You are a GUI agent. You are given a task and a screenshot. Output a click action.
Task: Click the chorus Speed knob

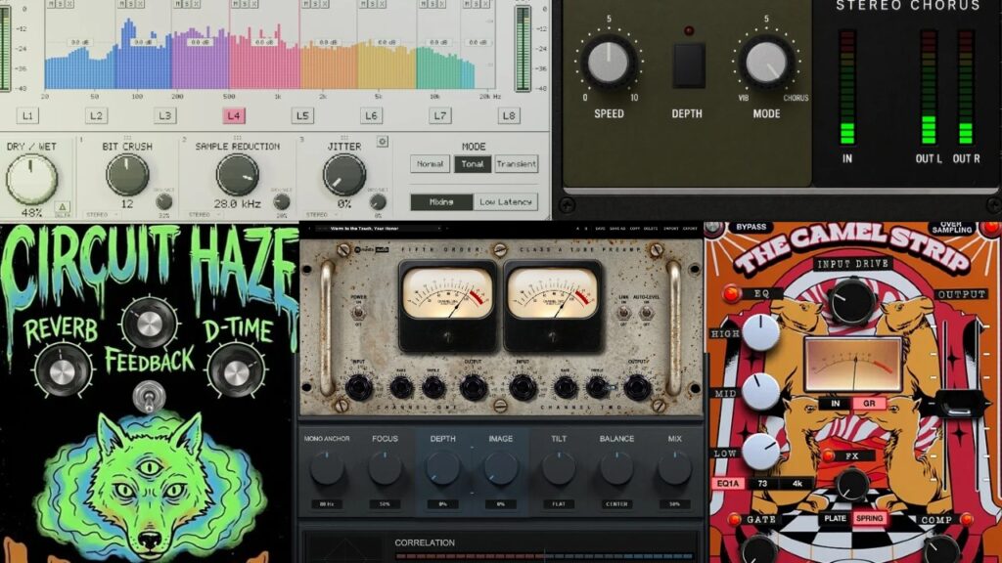[609, 62]
